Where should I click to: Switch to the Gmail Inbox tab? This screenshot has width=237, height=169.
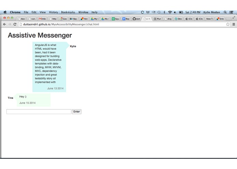[x=43, y=19]
